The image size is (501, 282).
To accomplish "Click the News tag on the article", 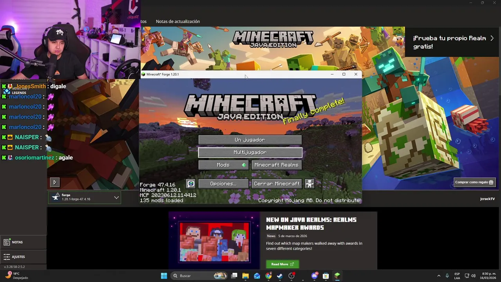I will pos(271,236).
